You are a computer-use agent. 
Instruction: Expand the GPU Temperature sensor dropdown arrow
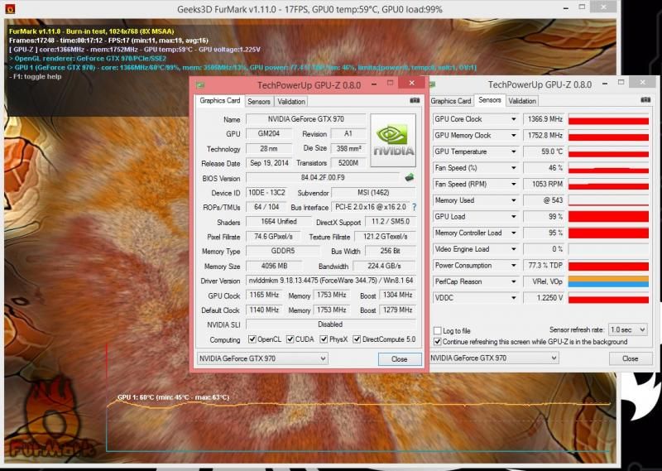511,151
